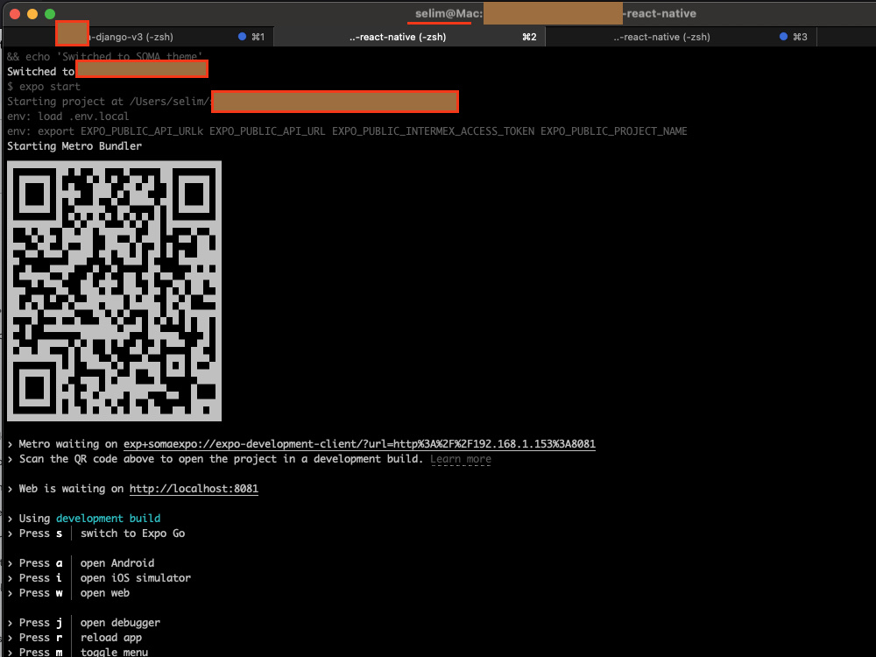Open the react-native tab marked ⌘3
876x657 pixels.
(x=681, y=37)
